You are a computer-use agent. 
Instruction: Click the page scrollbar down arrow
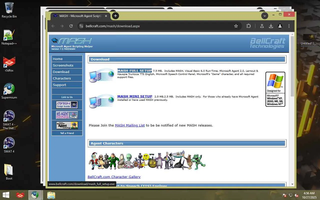pos(292,184)
